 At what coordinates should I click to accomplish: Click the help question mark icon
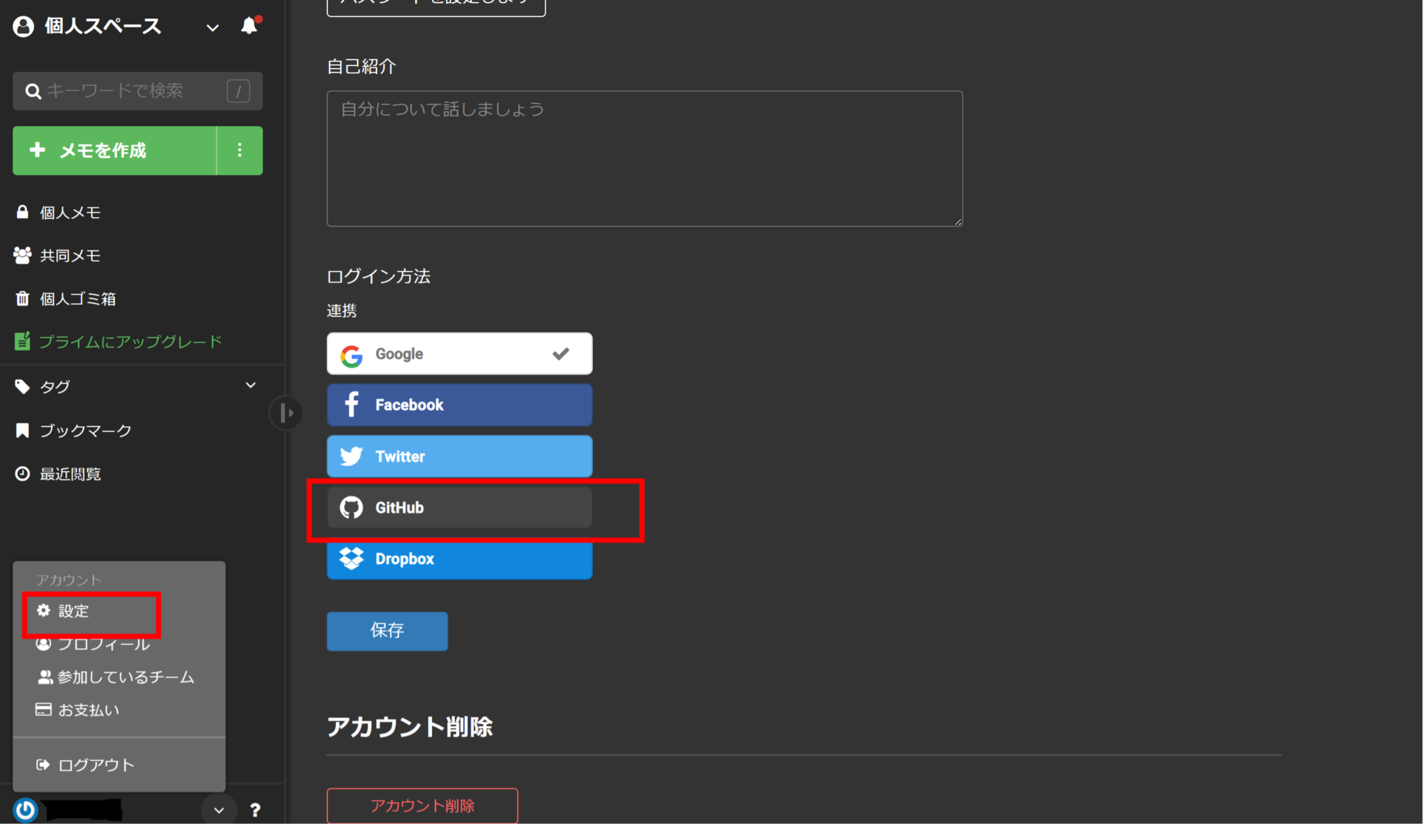pyautogui.click(x=255, y=809)
